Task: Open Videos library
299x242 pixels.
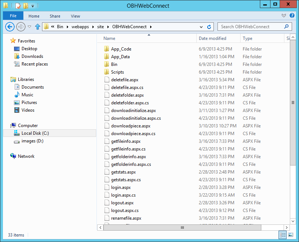Action: pyautogui.click(x=28, y=110)
